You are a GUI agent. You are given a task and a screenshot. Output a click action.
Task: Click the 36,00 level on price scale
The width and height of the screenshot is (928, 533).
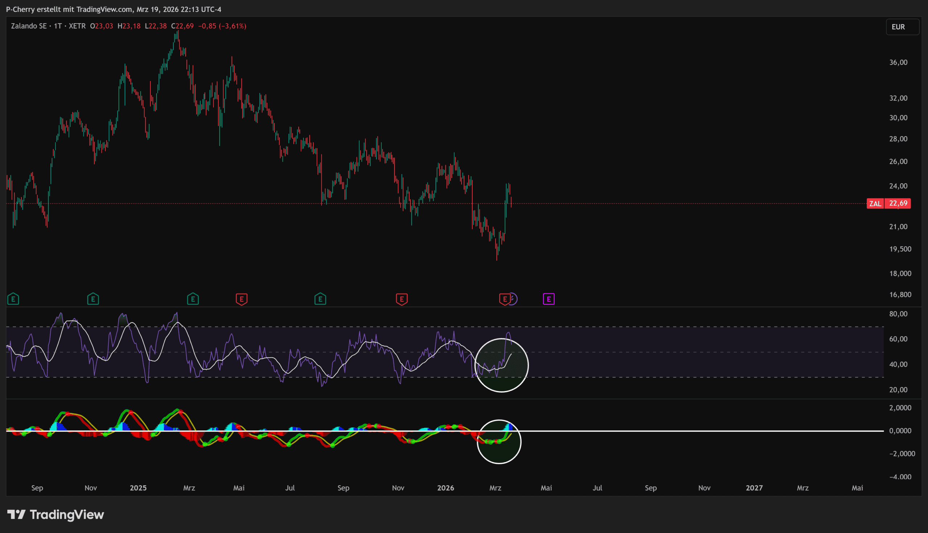[898, 62]
